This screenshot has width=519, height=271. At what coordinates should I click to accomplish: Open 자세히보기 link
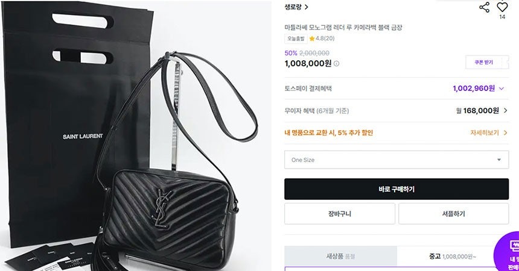[x=485, y=133]
